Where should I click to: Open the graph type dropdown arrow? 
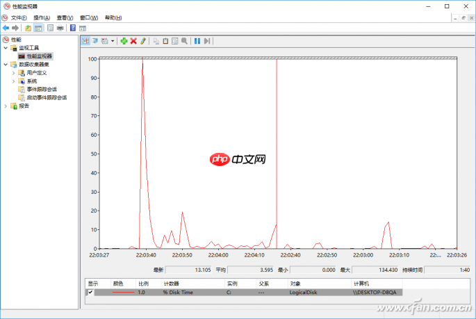[x=113, y=41]
